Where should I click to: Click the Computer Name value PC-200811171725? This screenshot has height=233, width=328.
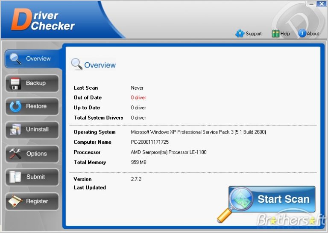pos(150,142)
